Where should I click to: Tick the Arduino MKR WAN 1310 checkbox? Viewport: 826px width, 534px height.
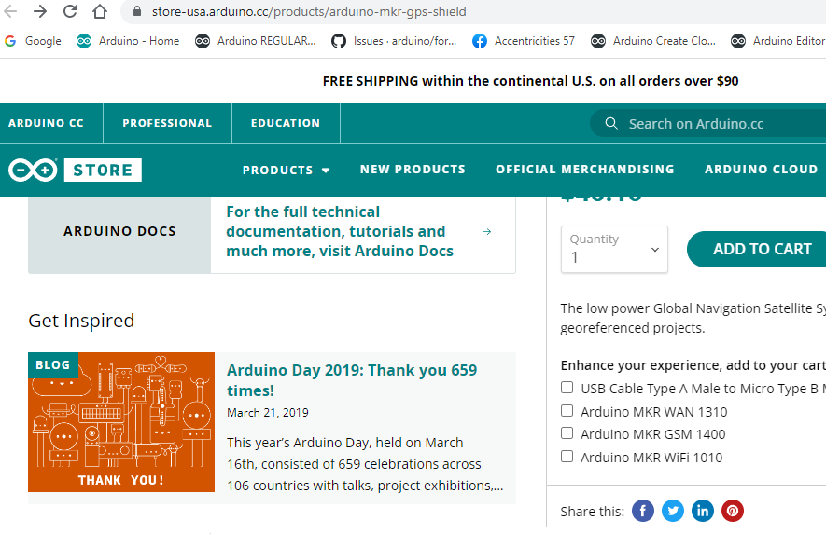567,411
